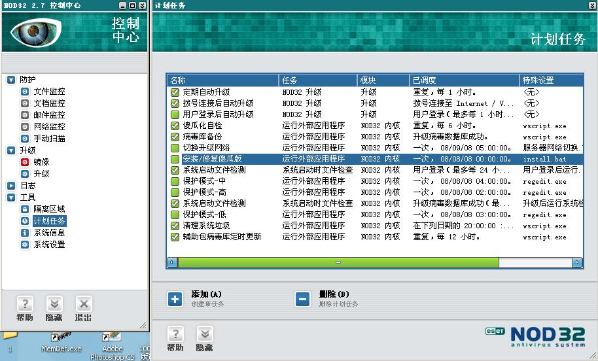598x361 pixels.
Task: Sort by 任务 column header
Action: point(318,80)
